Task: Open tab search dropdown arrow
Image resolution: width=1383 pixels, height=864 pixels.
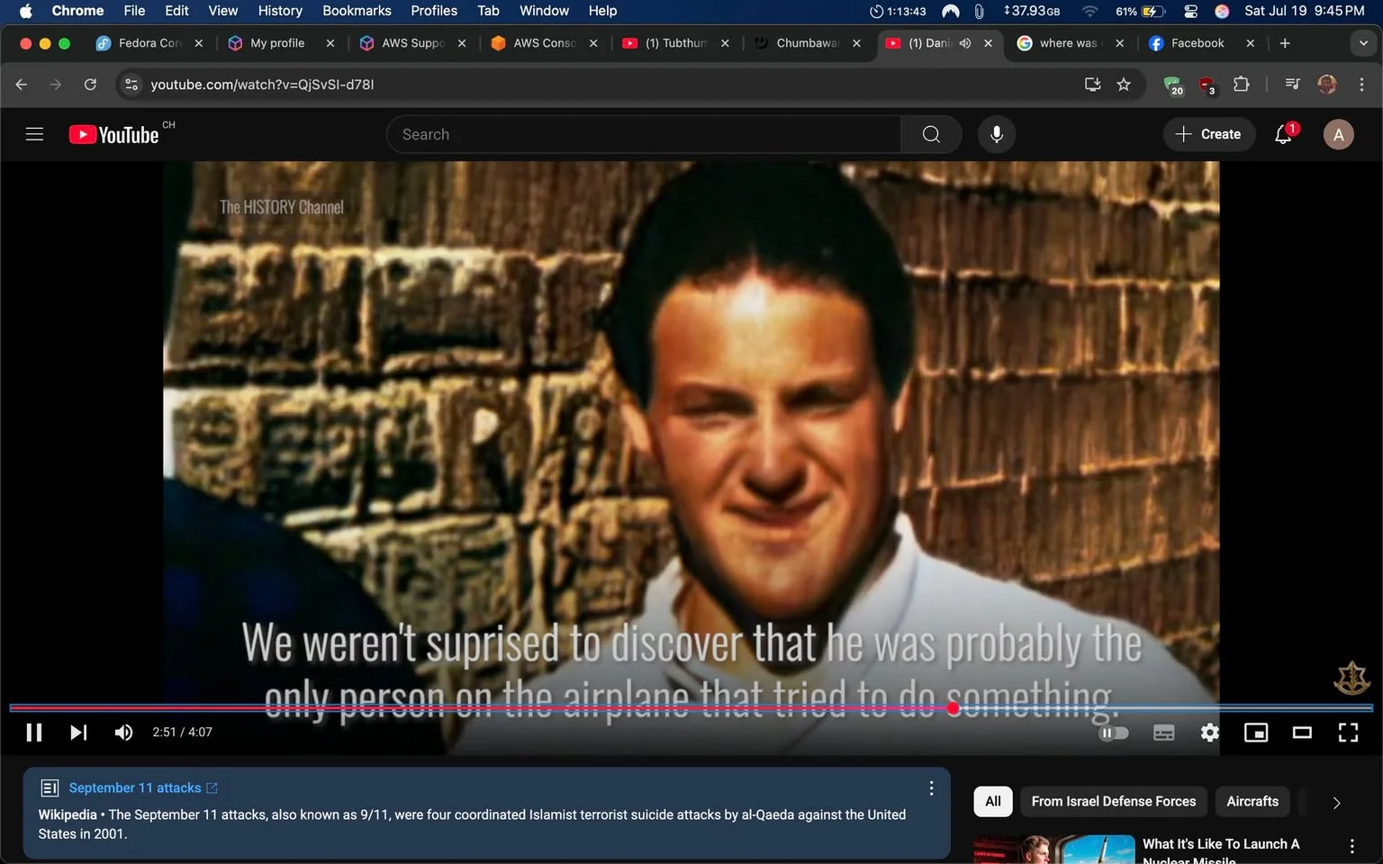Action: tap(1363, 43)
